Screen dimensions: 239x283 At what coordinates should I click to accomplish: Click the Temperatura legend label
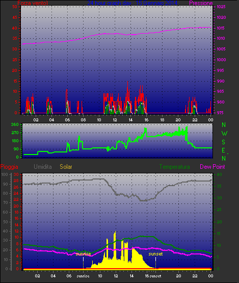[x=174, y=167]
